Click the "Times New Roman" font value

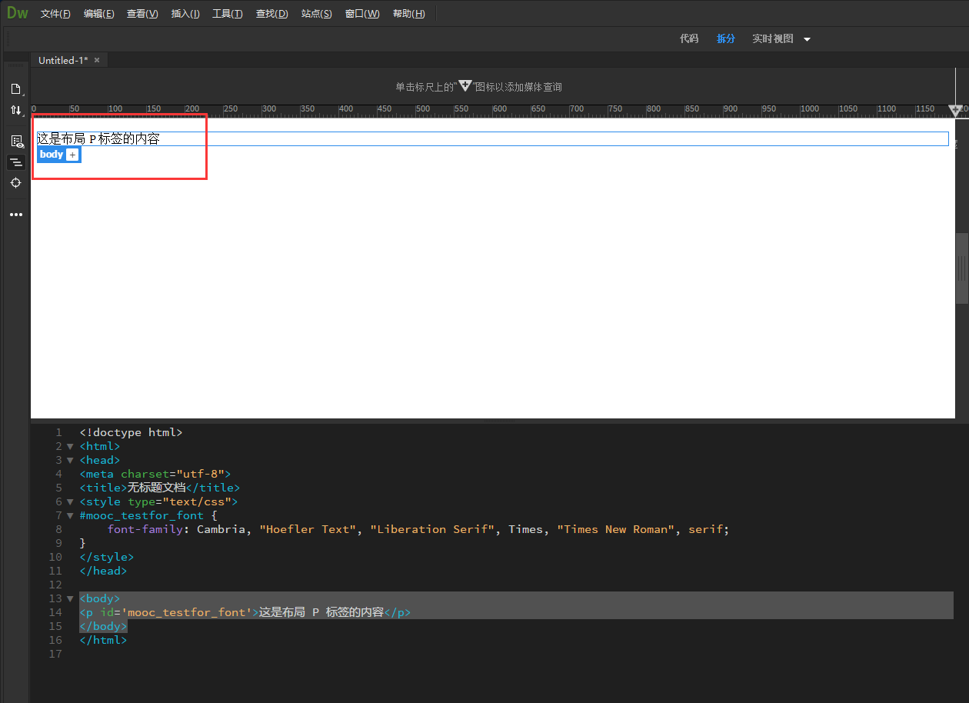click(615, 529)
